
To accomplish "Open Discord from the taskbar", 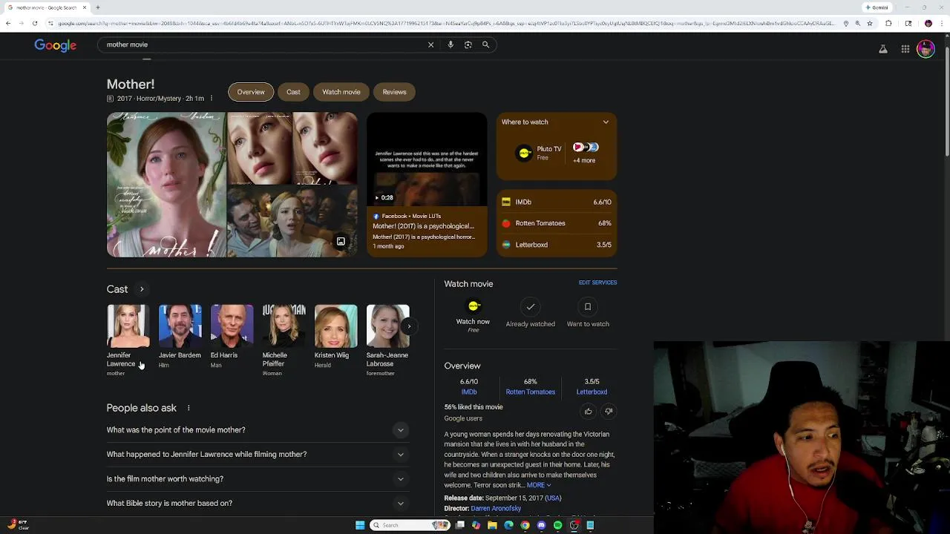I will click(541, 525).
